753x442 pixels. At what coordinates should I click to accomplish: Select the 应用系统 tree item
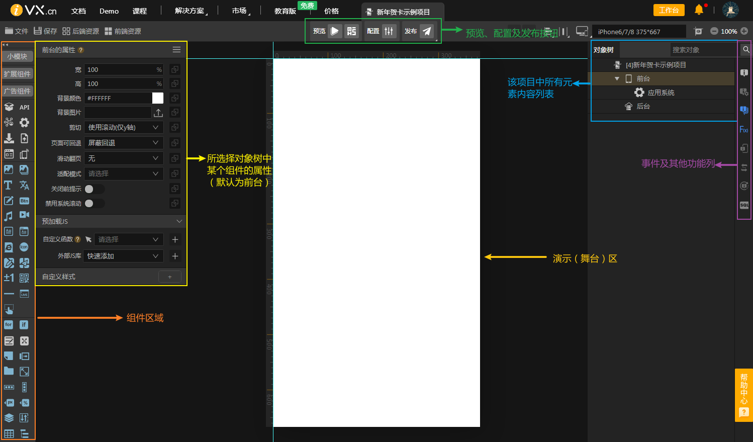661,93
